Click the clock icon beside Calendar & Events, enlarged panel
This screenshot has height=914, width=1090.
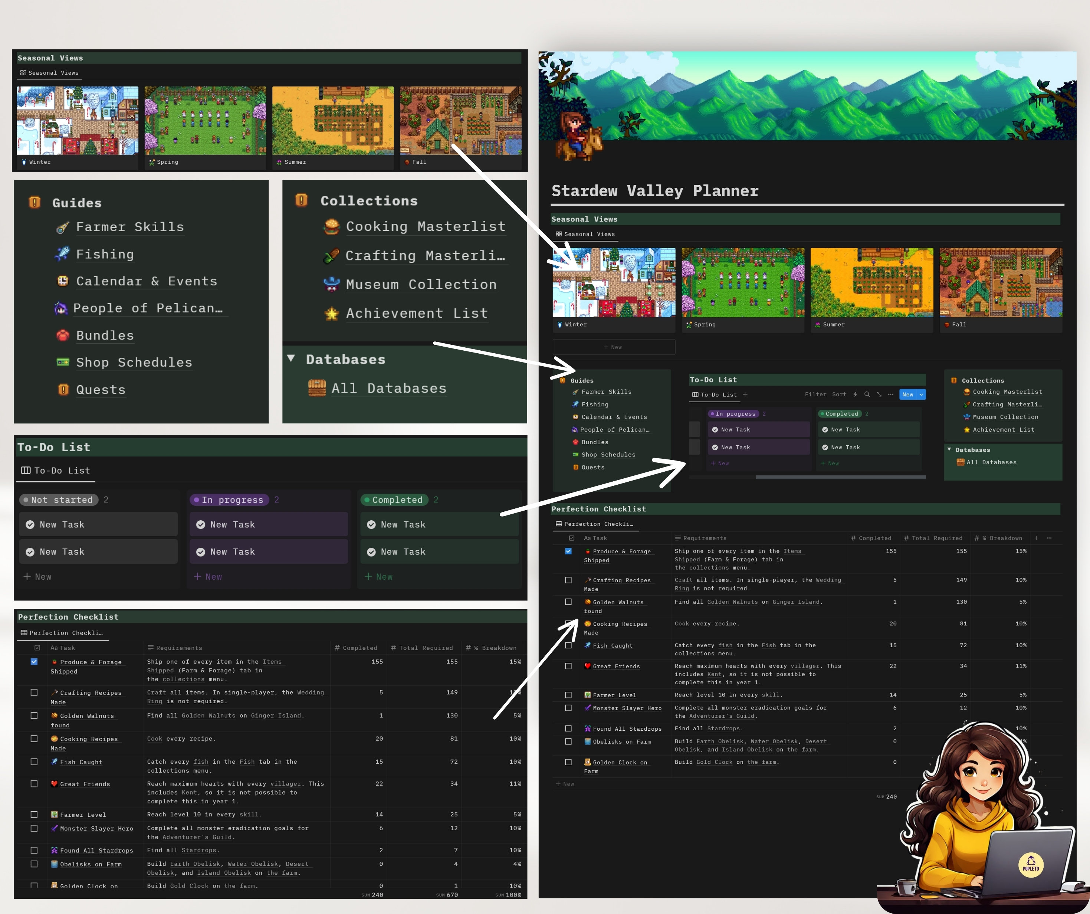pyautogui.click(x=62, y=281)
